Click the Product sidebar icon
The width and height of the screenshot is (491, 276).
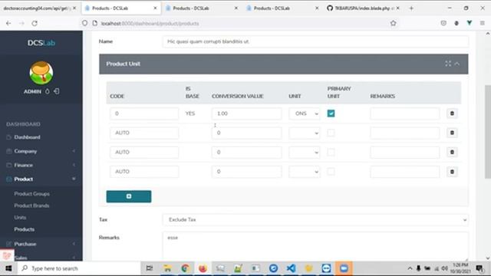click(8, 179)
